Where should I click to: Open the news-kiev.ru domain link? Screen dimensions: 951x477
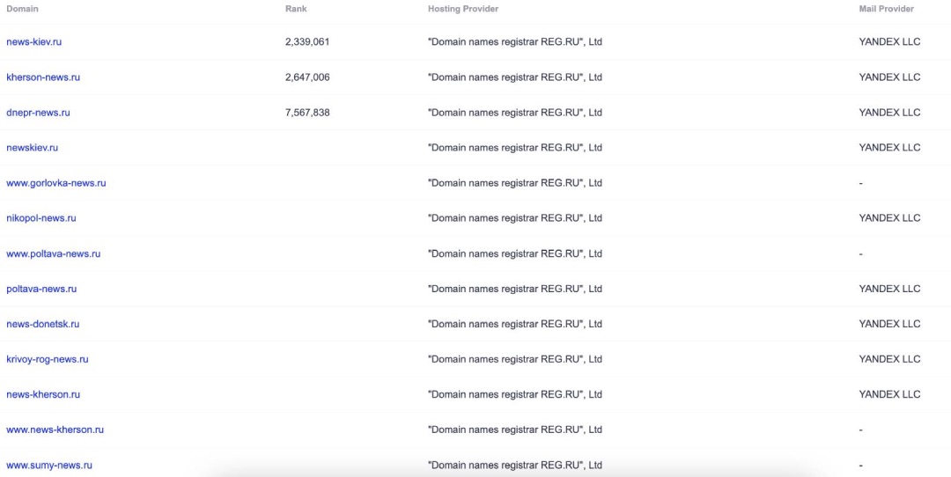coord(33,42)
